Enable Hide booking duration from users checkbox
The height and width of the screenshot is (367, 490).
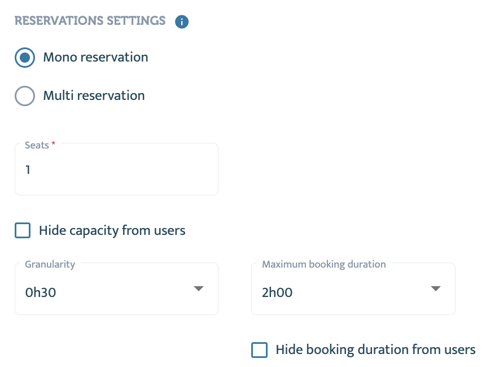point(259,350)
